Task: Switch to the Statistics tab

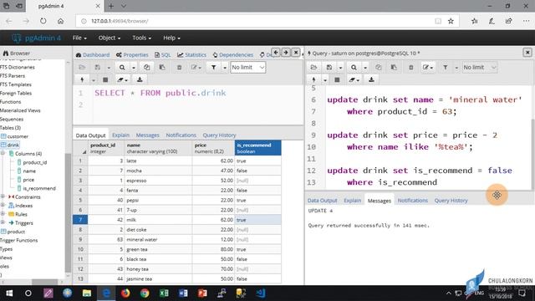Action: click(x=191, y=54)
